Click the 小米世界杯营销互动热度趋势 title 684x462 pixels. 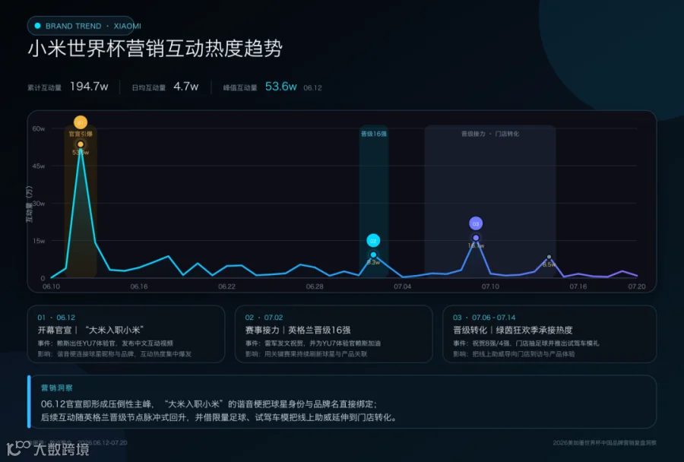[x=155, y=48]
